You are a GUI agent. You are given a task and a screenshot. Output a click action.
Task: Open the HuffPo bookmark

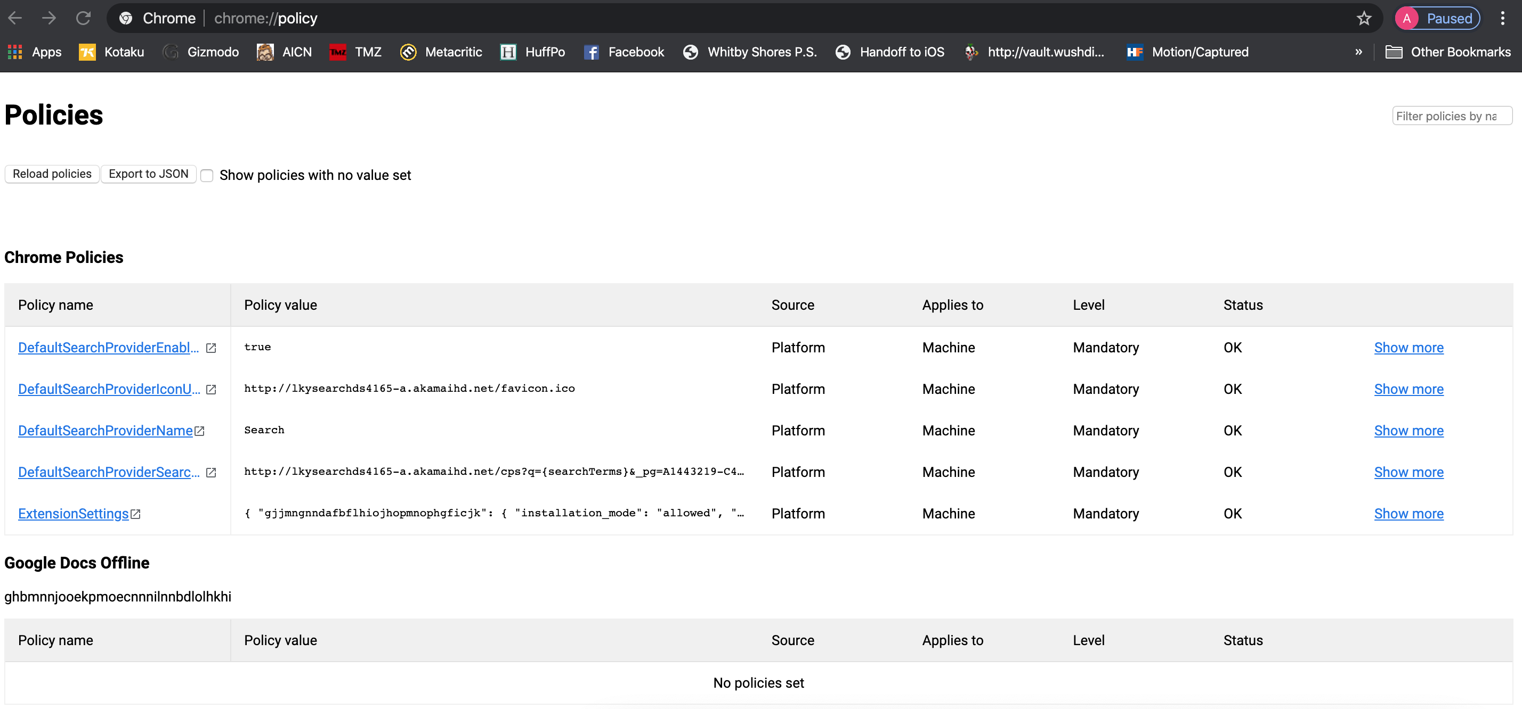[532, 52]
